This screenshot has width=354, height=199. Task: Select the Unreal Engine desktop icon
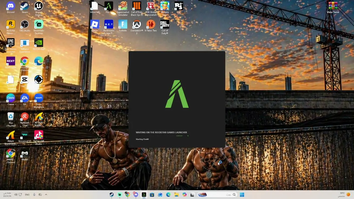pyautogui.click(x=39, y=9)
